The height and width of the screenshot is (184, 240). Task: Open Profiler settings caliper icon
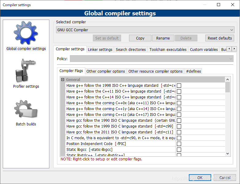click(x=26, y=71)
